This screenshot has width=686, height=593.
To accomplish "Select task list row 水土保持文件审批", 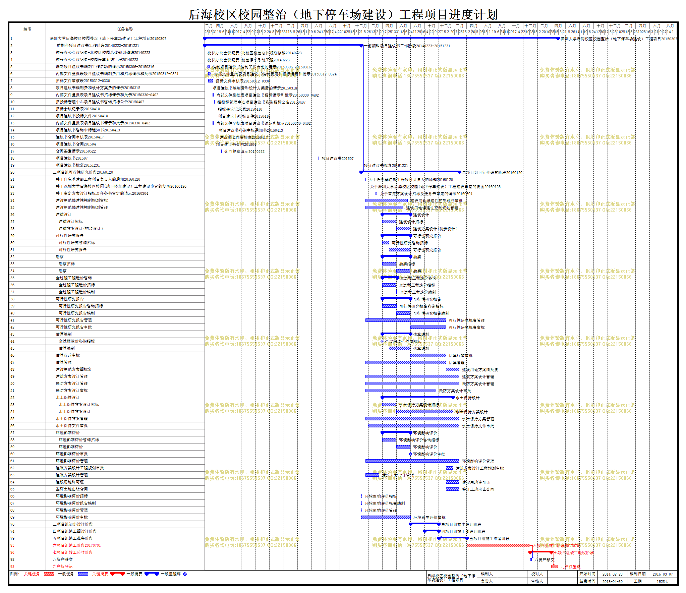I will (107, 426).
